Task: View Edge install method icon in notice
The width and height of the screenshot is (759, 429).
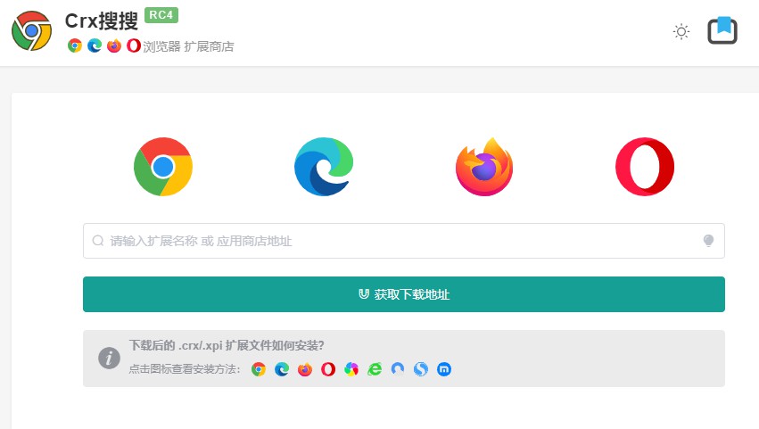Action: [x=282, y=369]
